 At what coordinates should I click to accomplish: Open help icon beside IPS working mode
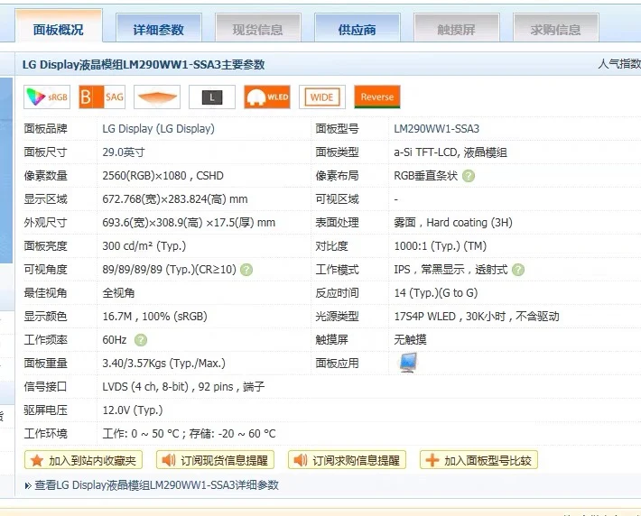click(x=518, y=270)
